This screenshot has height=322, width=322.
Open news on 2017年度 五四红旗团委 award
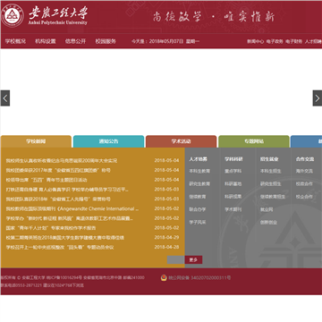coord(58,171)
